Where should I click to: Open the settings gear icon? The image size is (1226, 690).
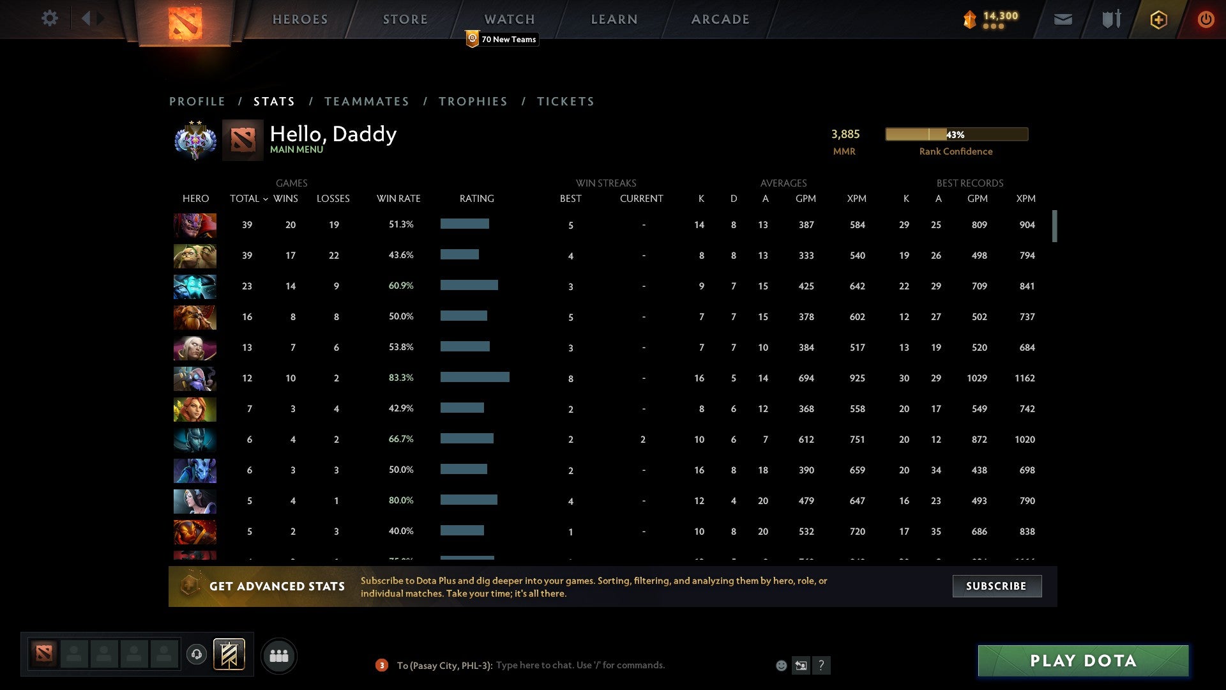pyautogui.click(x=49, y=19)
